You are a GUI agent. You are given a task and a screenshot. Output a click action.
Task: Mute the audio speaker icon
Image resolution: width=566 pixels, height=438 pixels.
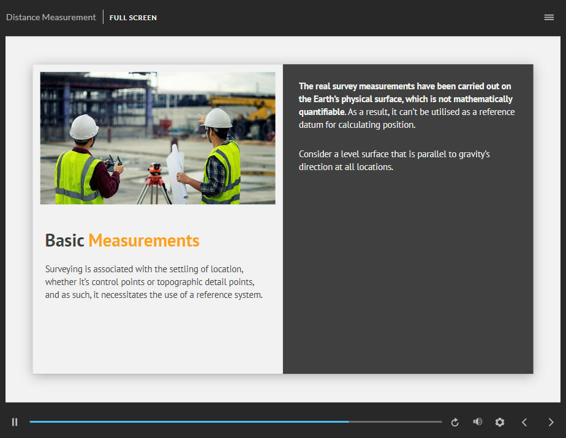[477, 422]
